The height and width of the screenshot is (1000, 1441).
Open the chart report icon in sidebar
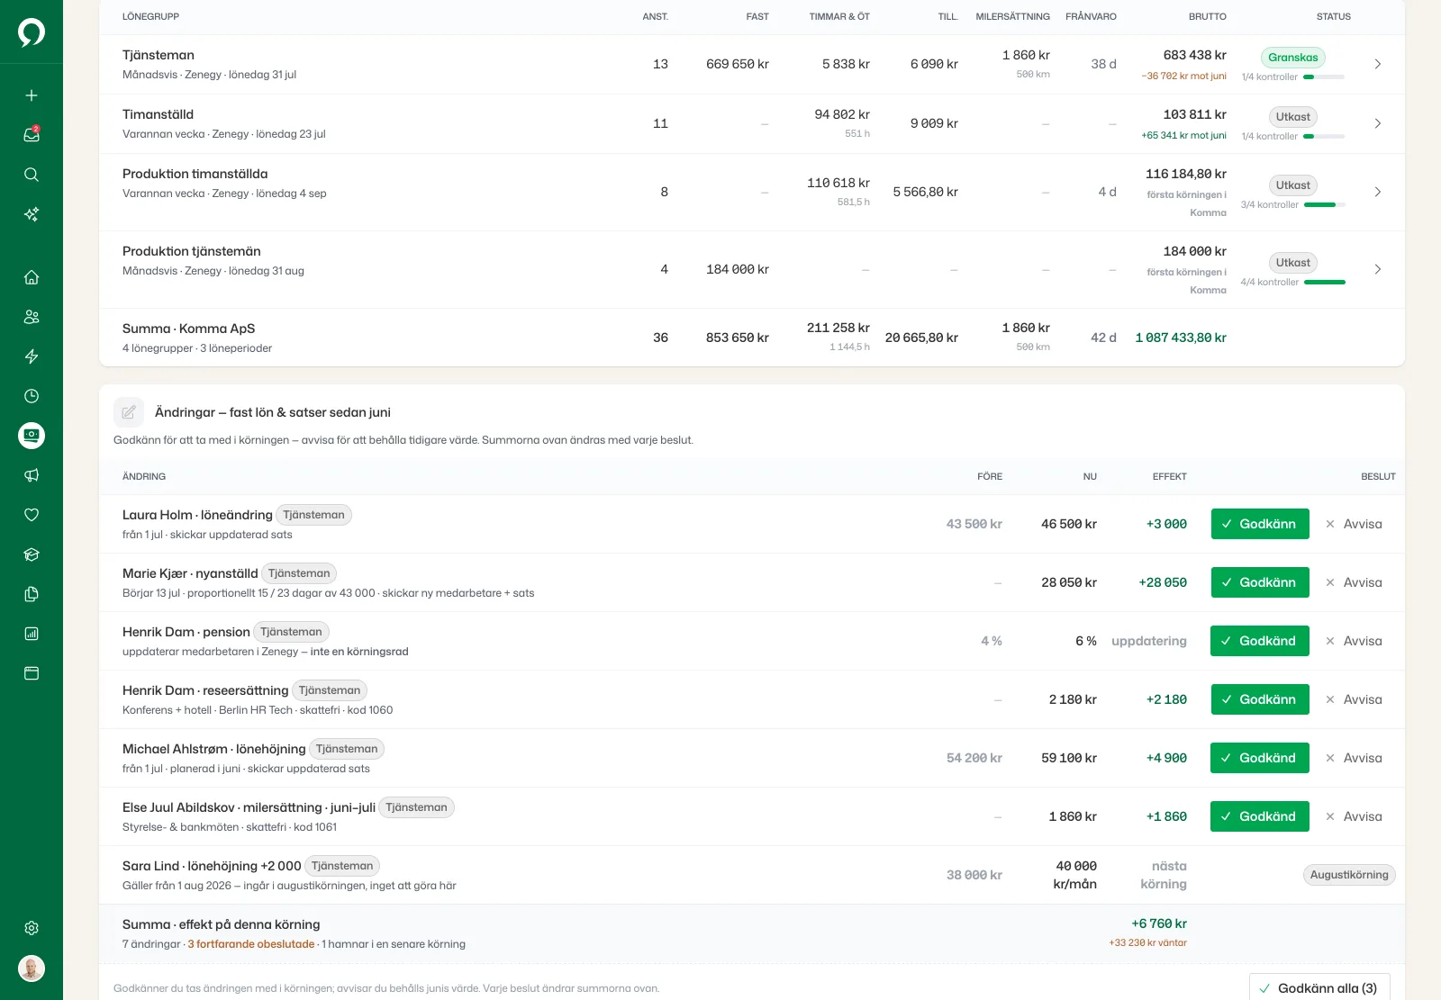pos(32,634)
